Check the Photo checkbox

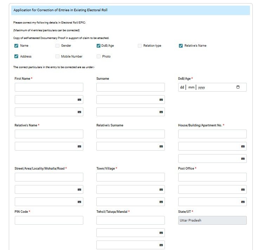pos(99,57)
